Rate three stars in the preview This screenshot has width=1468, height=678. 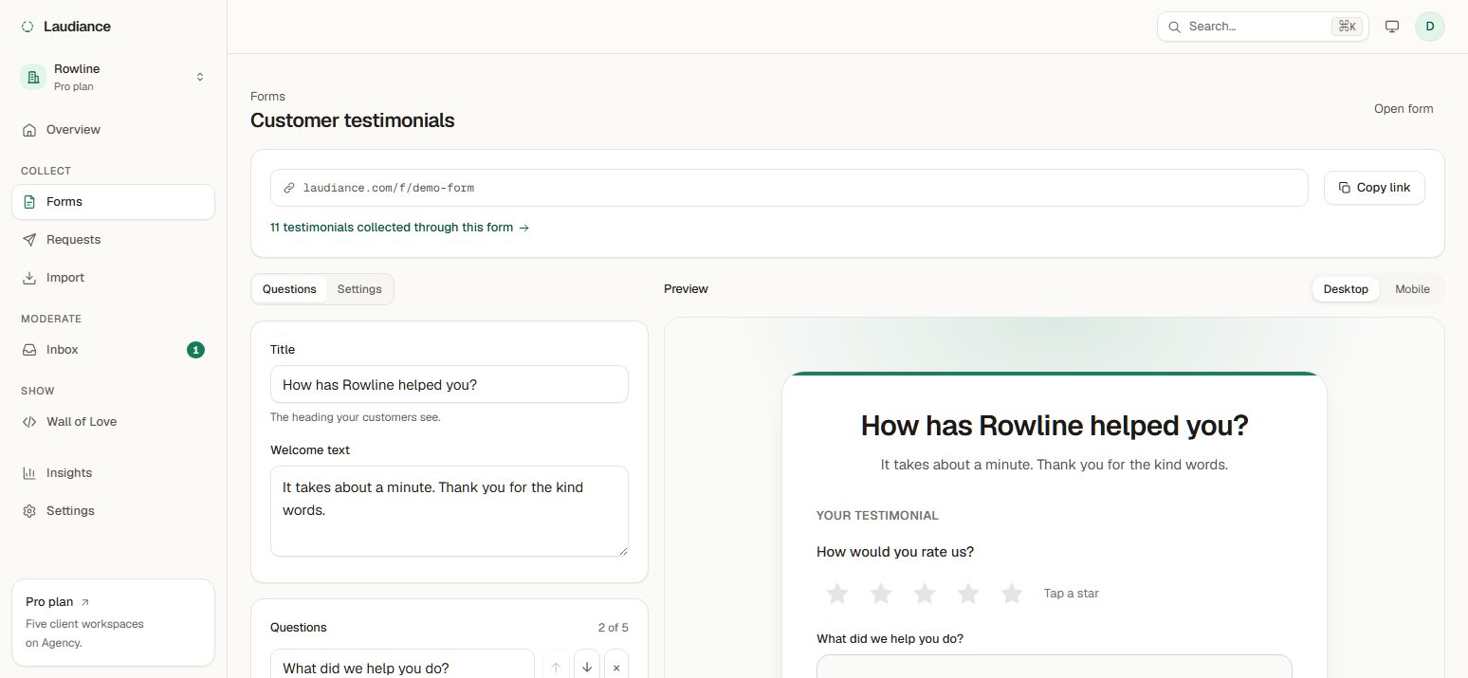(x=925, y=594)
